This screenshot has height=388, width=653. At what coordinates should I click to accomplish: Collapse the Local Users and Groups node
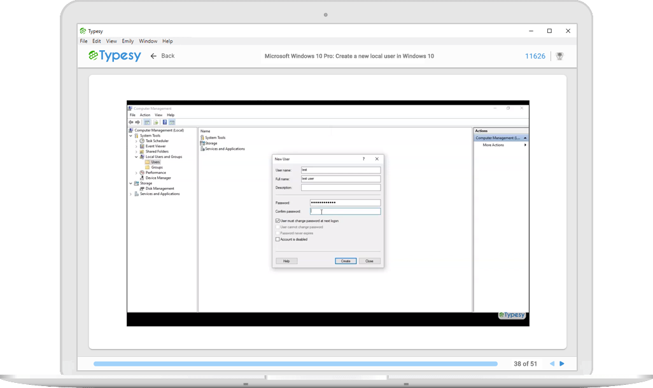(136, 157)
